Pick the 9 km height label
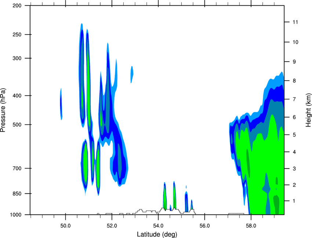 (x=294, y=62)
